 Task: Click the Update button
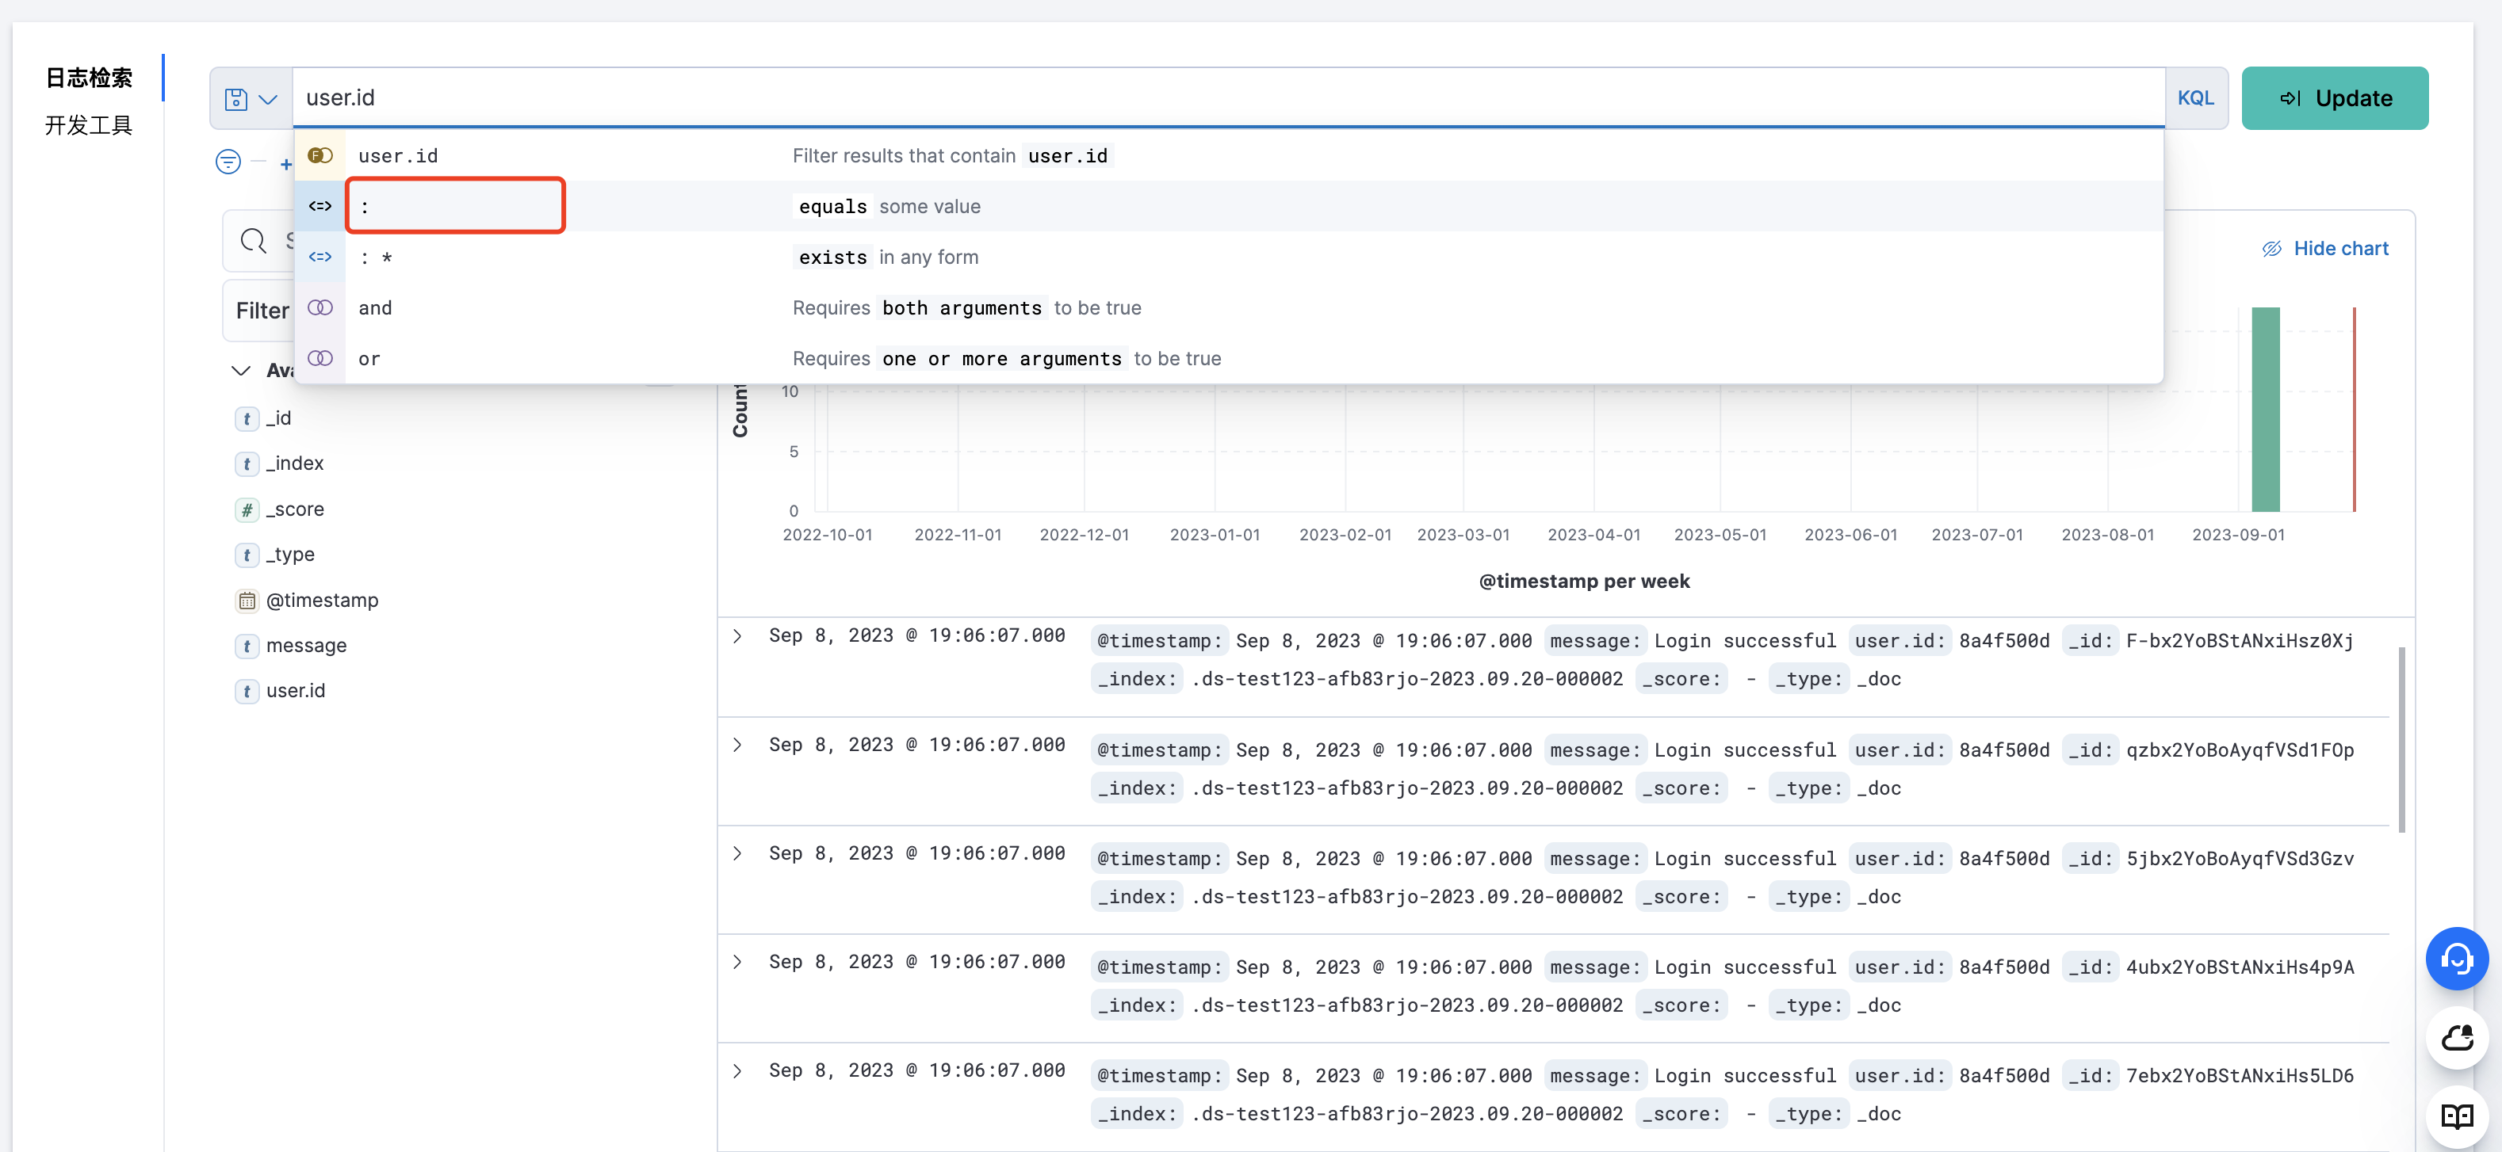coord(2334,98)
